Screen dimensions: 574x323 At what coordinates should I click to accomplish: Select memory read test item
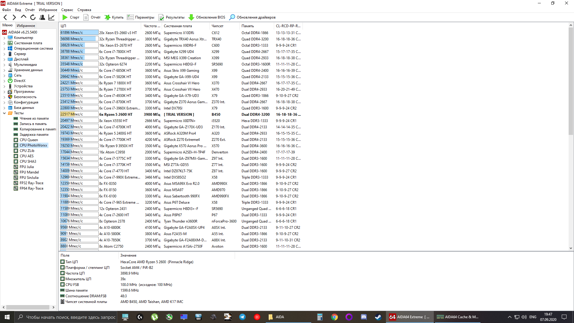[x=34, y=118]
